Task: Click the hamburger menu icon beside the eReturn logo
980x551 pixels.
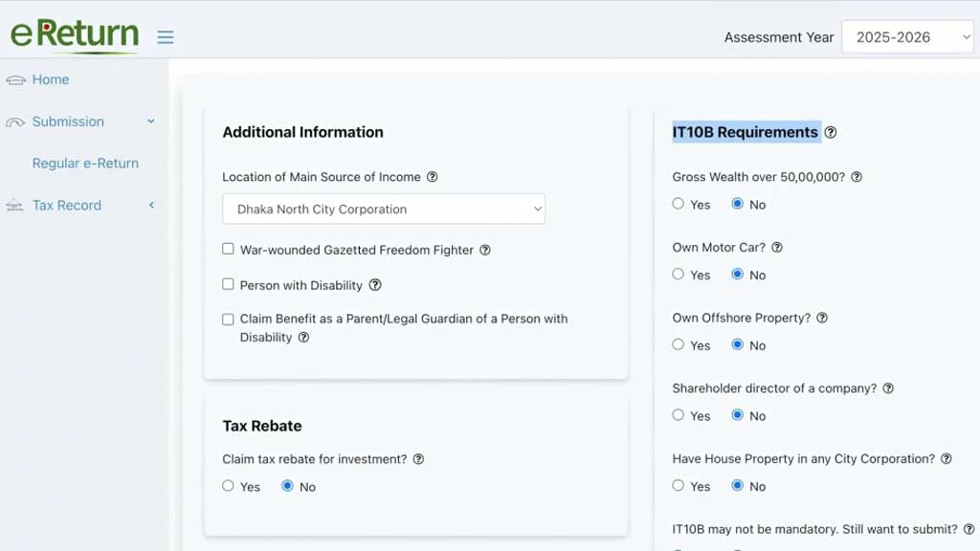Action: click(166, 37)
